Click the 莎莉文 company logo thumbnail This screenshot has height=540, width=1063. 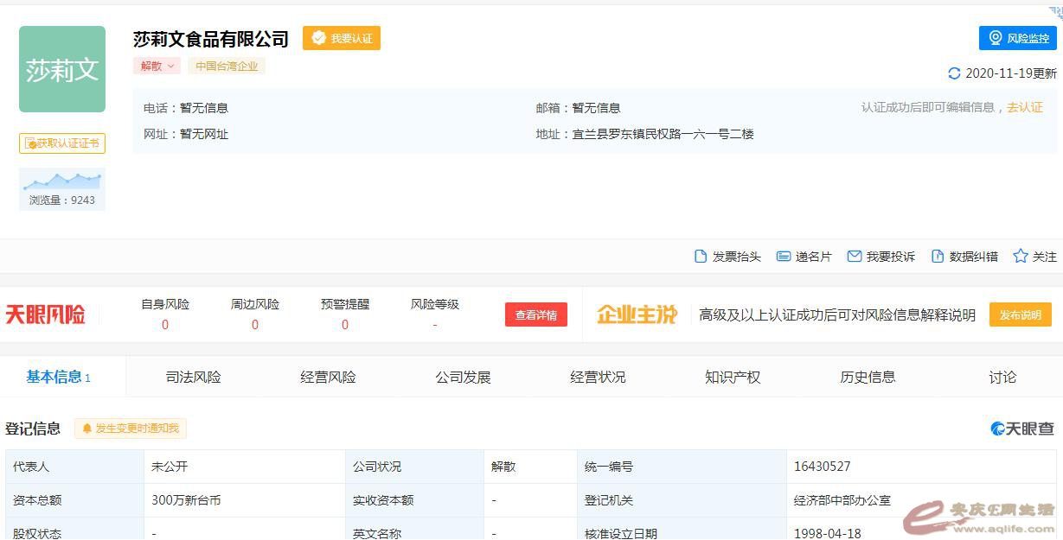[x=62, y=69]
